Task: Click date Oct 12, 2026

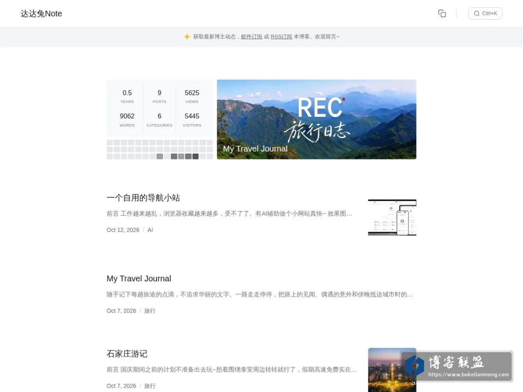Action: [123, 230]
